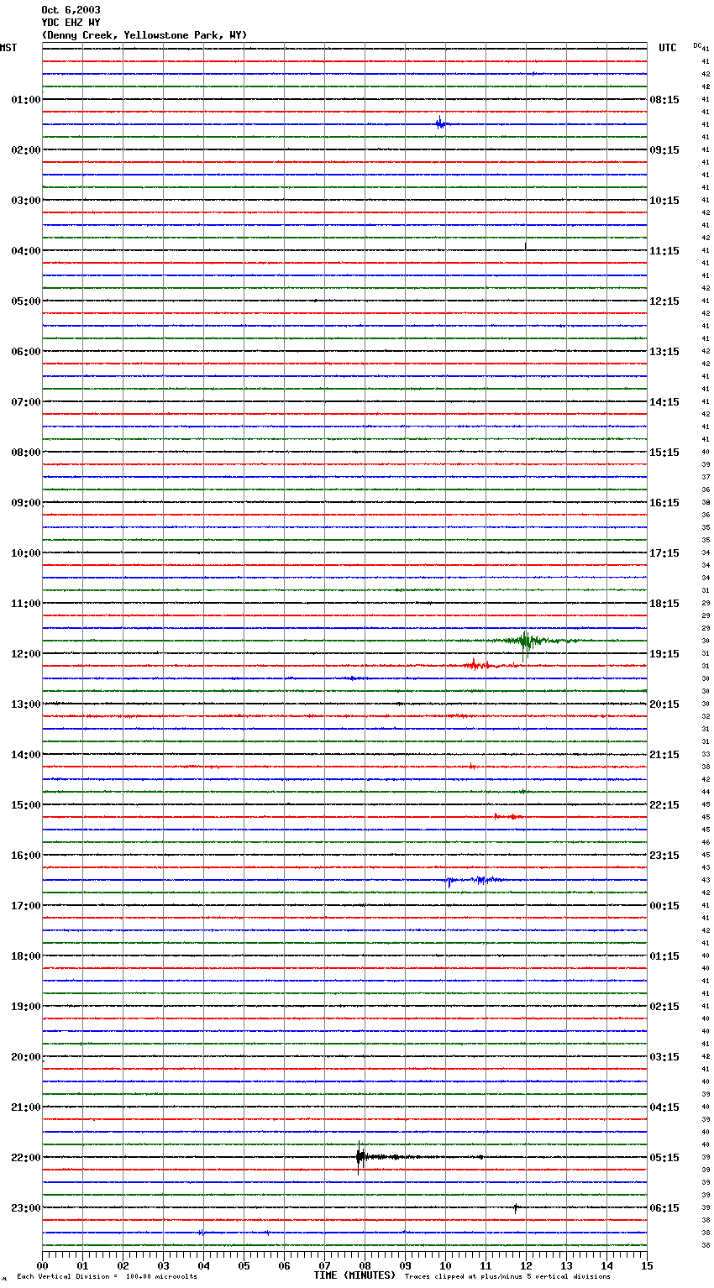
Task: Click the 08:15 UTC time label
Action: tap(664, 100)
